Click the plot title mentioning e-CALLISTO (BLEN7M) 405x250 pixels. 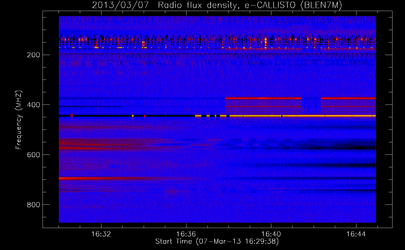217,5
